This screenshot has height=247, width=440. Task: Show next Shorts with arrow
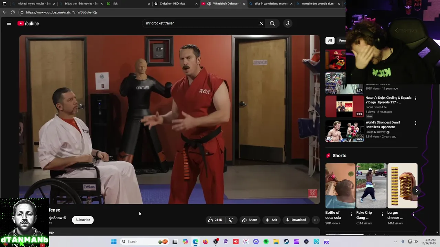coord(416,190)
